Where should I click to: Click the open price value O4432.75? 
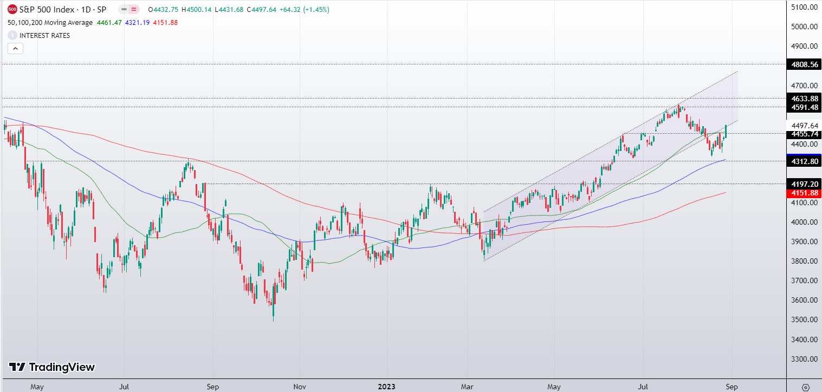(x=162, y=9)
